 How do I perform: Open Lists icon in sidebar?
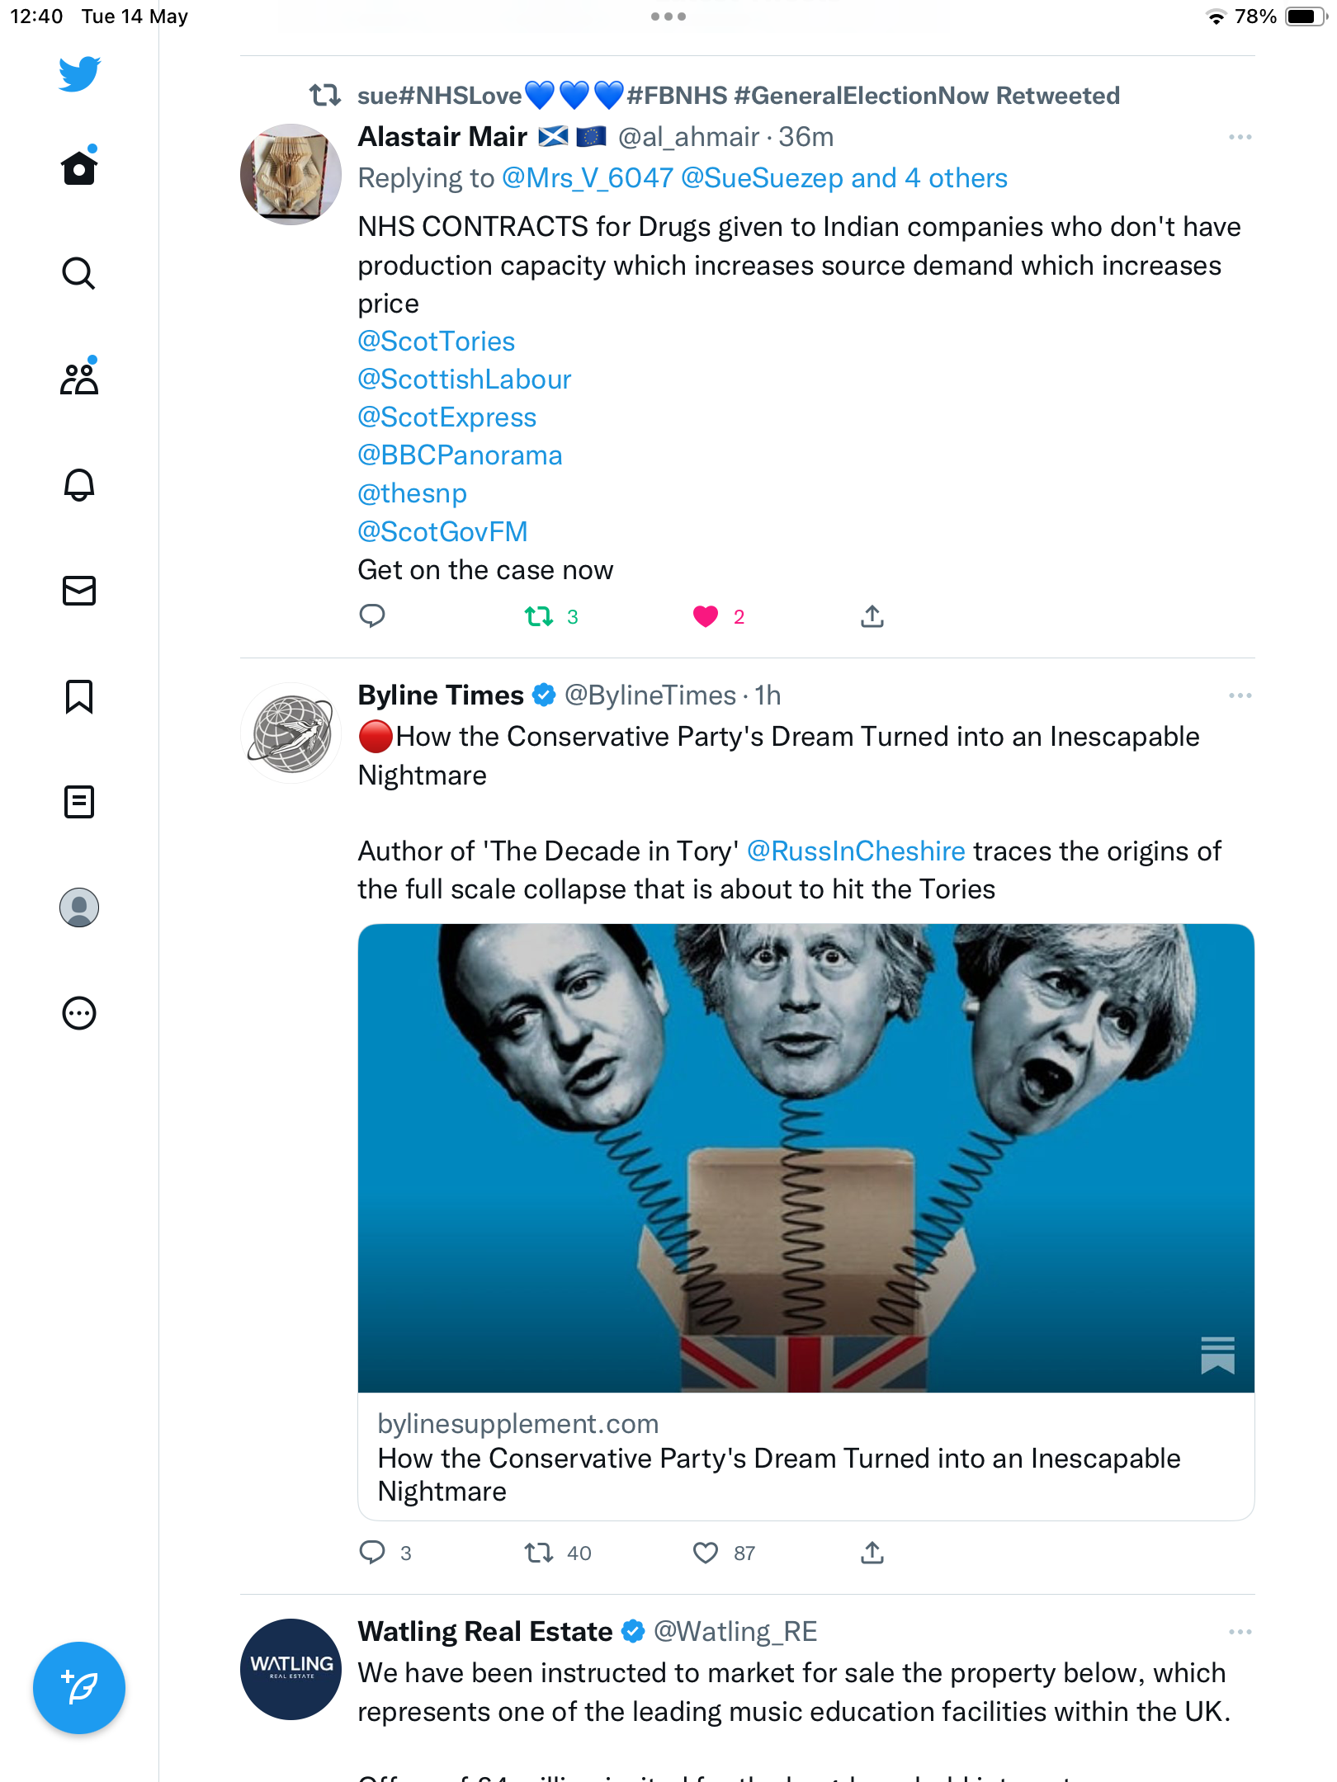pyautogui.click(x=79, y=801)
